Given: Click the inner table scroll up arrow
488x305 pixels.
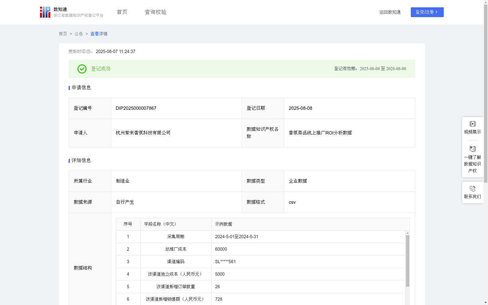Looking at the screenshot, I should (x=407, y=233).
